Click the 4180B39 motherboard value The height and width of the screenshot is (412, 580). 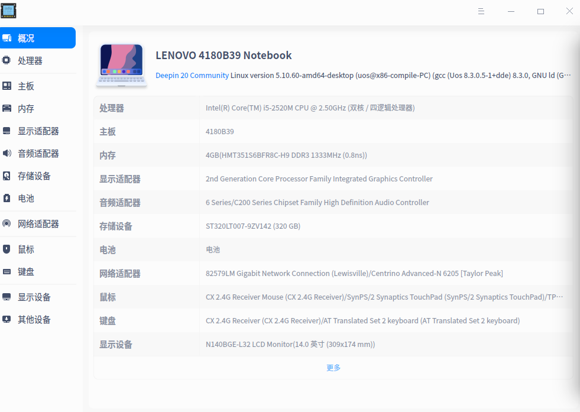pos(220,132)
